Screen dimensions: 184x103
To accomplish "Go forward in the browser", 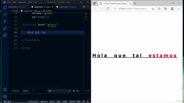I will coord(101,9).
